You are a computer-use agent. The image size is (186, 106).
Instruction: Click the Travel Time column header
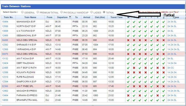(116, 17)
